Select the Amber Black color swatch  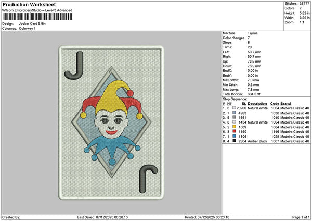pos(234,141)
